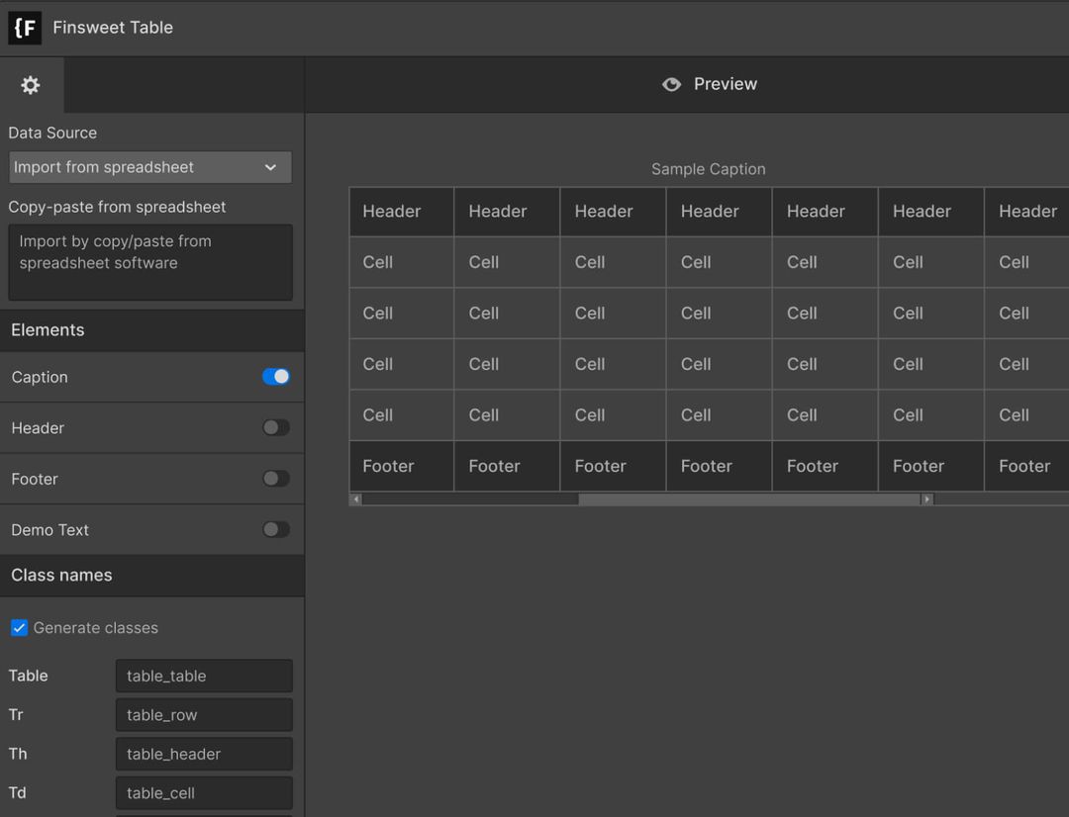Disable the Caption toggle
The height and width of the screenshot is (817, 1069).
pyautogui.click(x=276, y=377)
